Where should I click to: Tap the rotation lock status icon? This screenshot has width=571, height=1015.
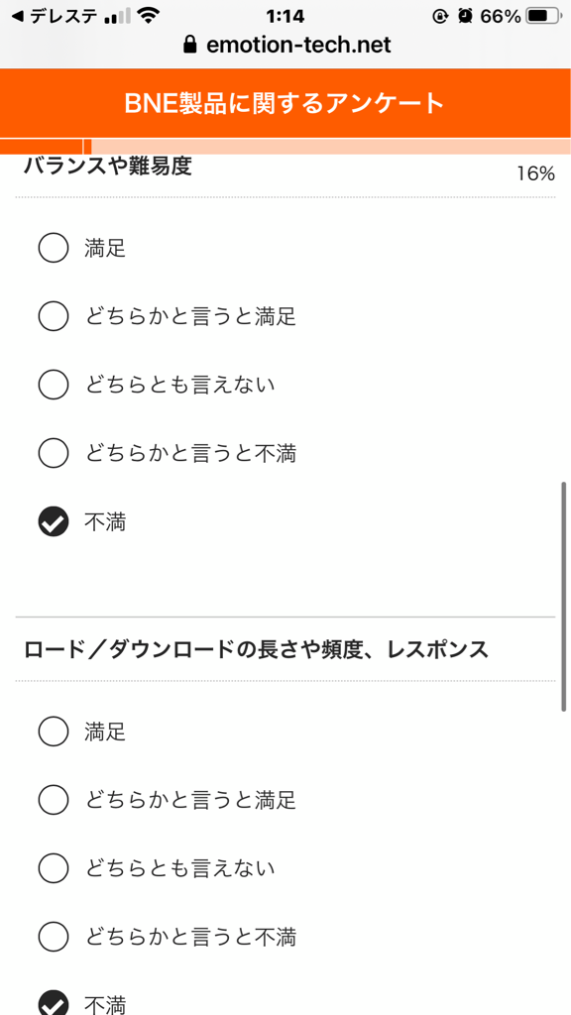tap(441, 17)
